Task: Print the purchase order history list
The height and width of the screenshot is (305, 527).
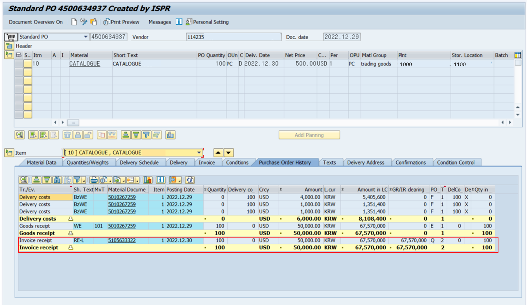Action: [93, 180]
